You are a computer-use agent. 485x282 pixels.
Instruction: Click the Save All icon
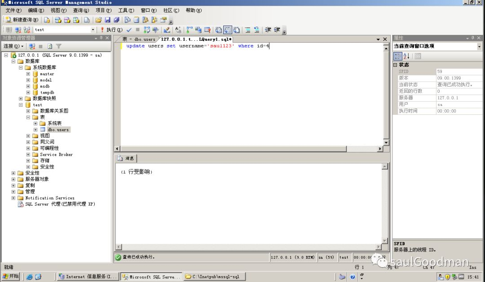(x=117, y=20)
